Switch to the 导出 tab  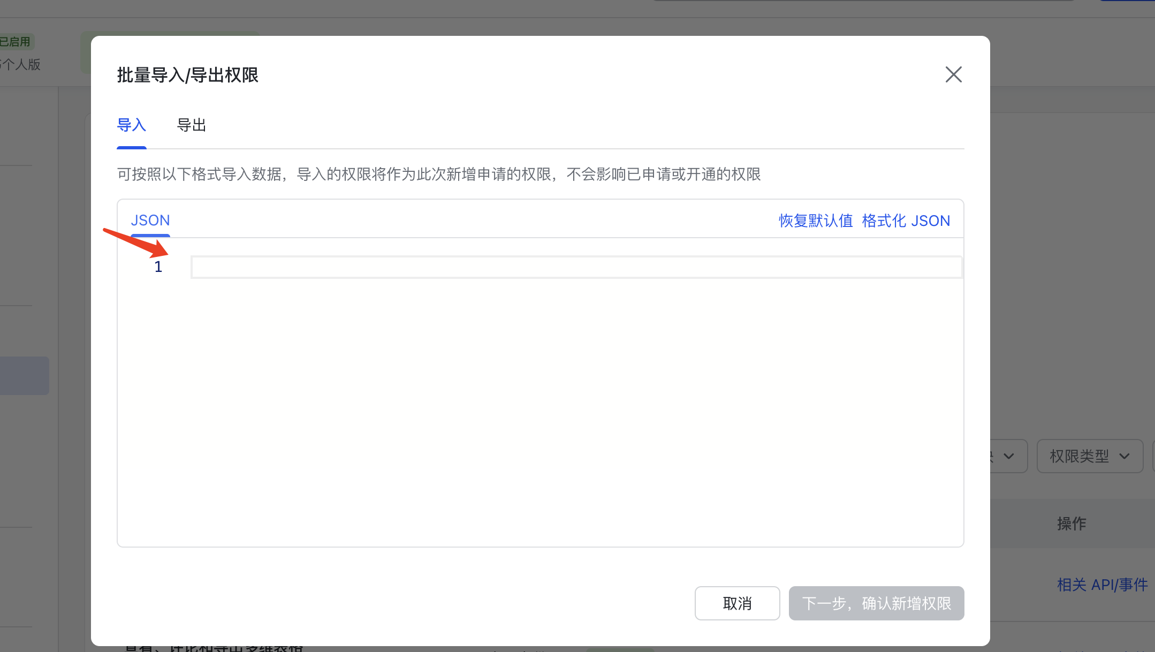coord(191,125)
